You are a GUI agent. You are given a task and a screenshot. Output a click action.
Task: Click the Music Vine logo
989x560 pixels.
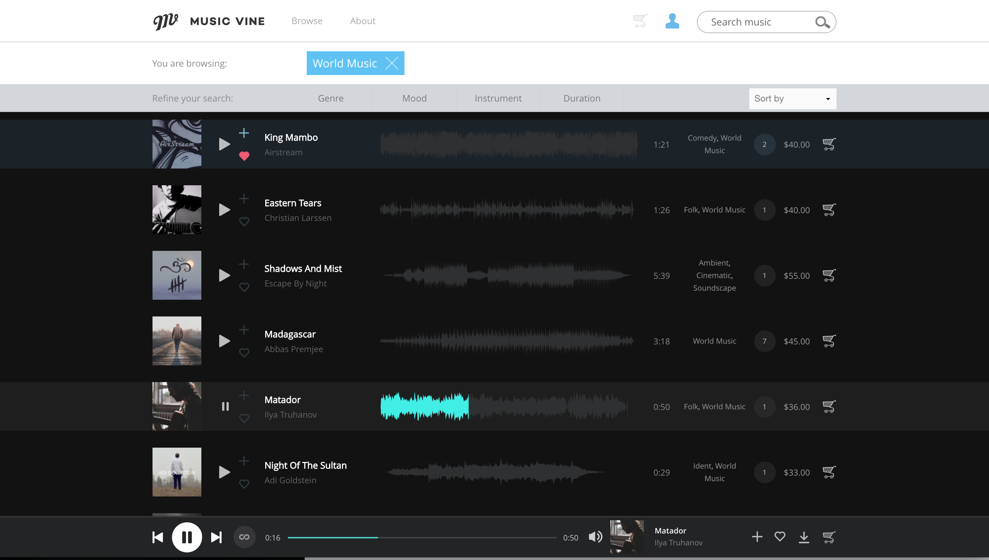(x=209, y=21)
